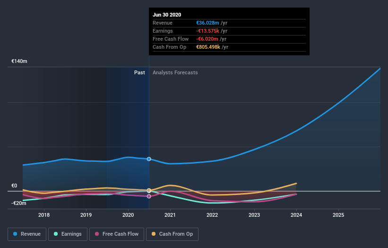
Task: Toggle the Revenue series legend button
Action: (27, 234)
